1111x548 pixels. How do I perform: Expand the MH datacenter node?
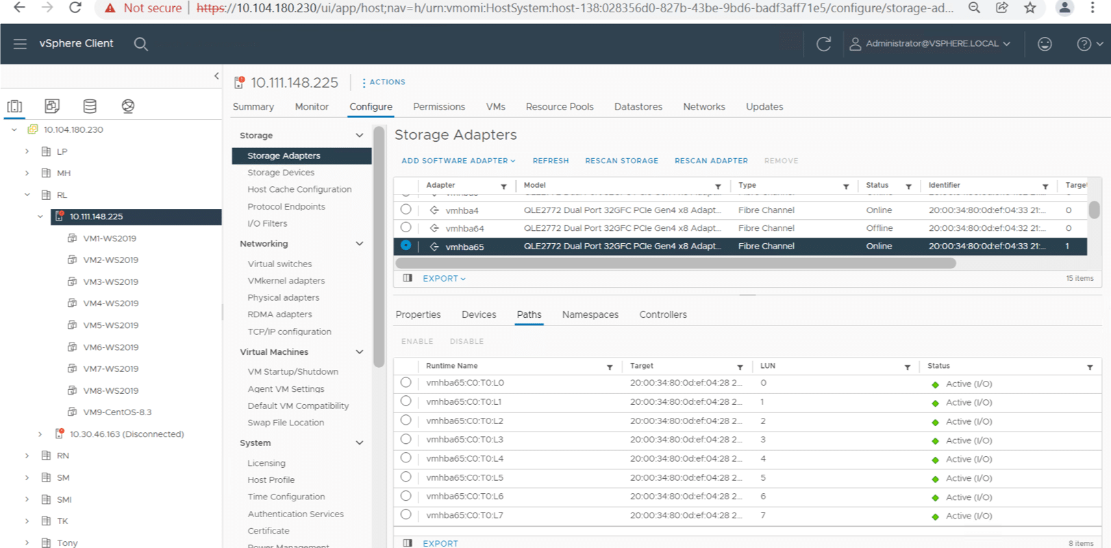point(27,173)
